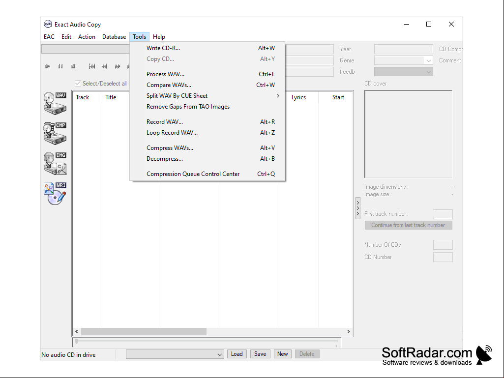Select Copy CD... menu item

click(x=208, y=59)
